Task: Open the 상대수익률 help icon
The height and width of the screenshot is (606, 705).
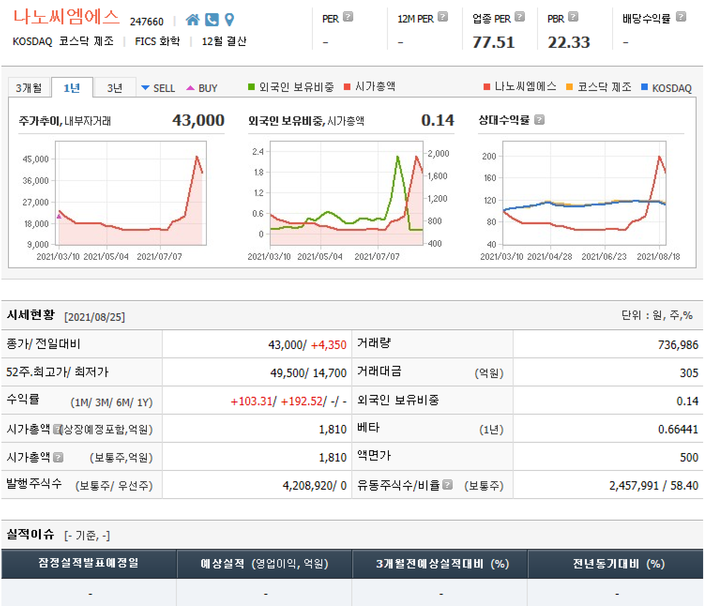Action: coord(539,120)
